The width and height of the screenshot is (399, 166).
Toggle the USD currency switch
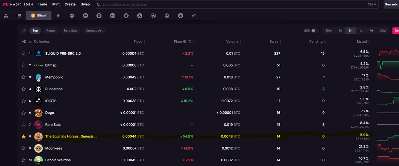[314, 30]
